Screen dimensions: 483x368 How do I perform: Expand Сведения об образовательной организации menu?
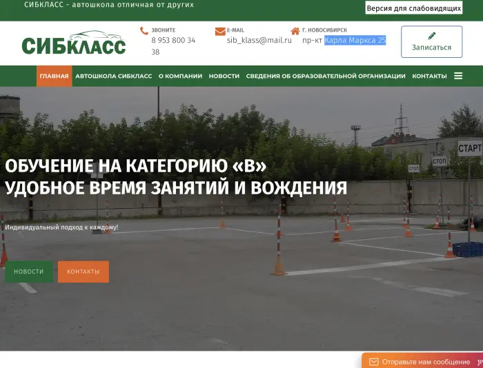(326, 76)
